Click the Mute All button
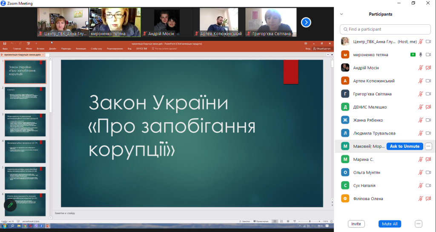This screenshot has width=436, height=232. click(x=390, y=224)
